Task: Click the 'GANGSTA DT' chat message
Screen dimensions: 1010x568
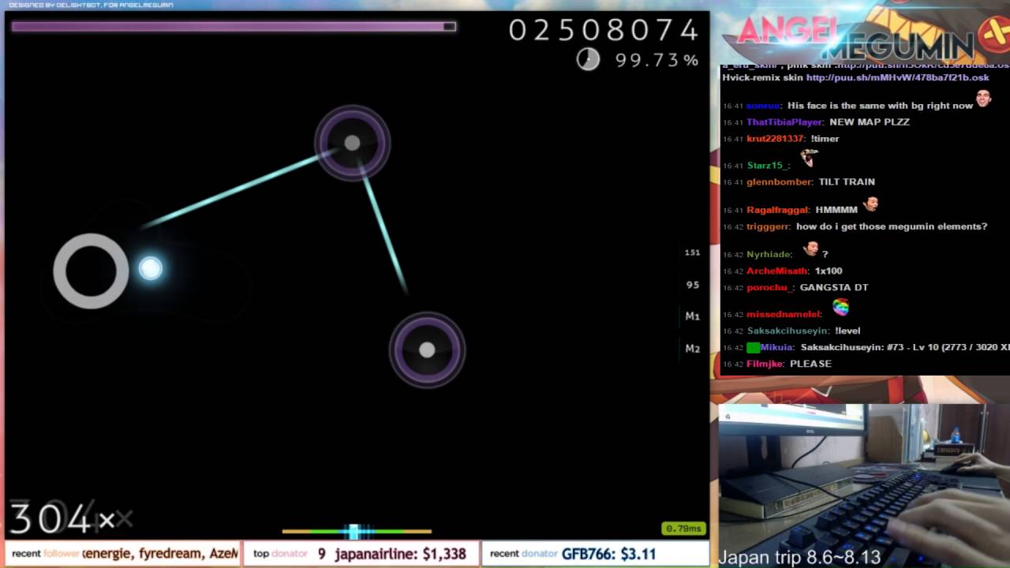Action: 833,287
